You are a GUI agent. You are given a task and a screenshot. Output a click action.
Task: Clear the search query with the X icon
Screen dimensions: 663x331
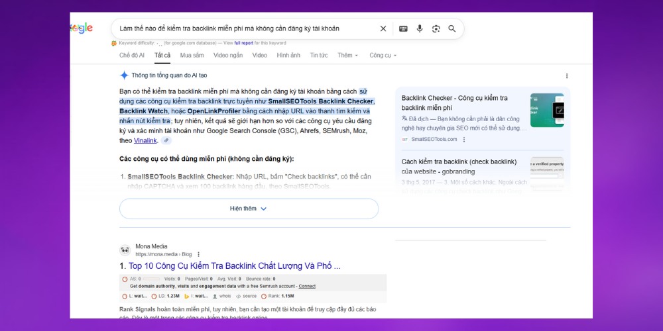[x=383, y=28]
